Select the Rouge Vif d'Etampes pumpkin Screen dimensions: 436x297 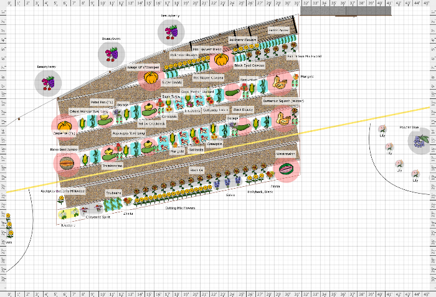(x=150, y=78)
